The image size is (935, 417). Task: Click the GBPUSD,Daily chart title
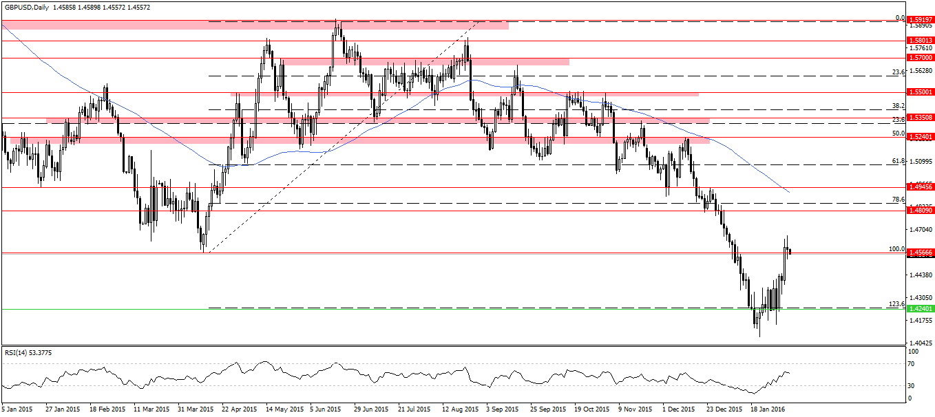(25, 7)
